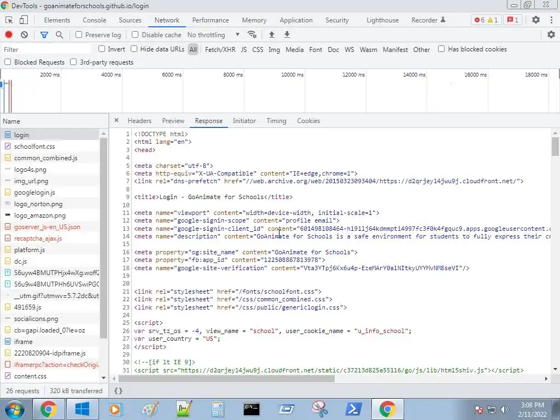Click the network Filter text field
560x420 pixels.
coord(46,50)
